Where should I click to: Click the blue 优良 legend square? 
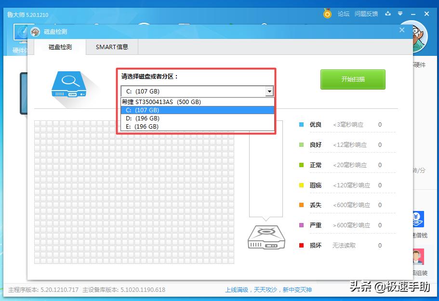point(301,124)
